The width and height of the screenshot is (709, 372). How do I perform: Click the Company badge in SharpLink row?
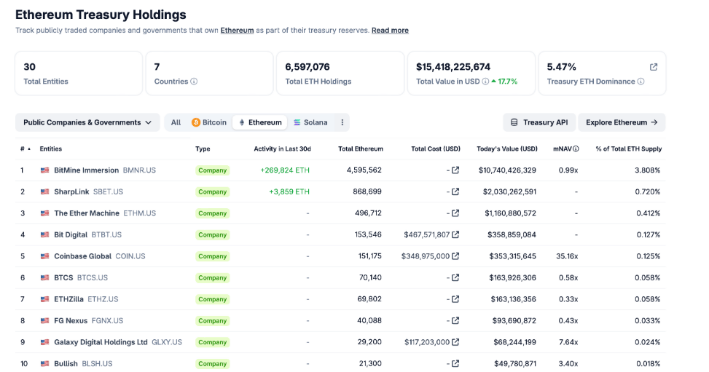pos(213,191)
